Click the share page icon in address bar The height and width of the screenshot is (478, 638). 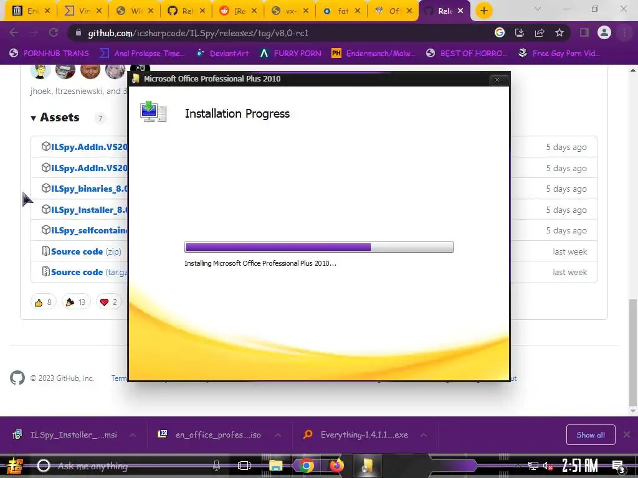pos(540,32)
